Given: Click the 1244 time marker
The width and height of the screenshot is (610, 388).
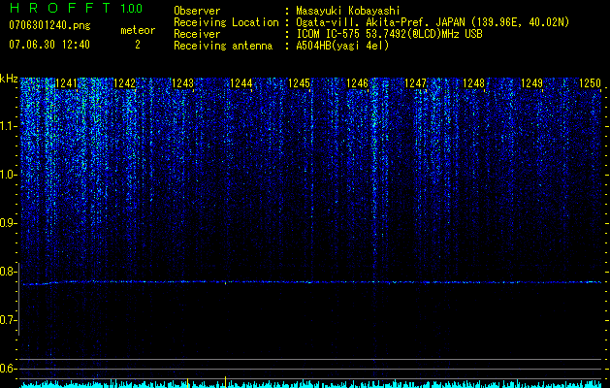Looking at the screenshot, I should click(x=241, y=83).
